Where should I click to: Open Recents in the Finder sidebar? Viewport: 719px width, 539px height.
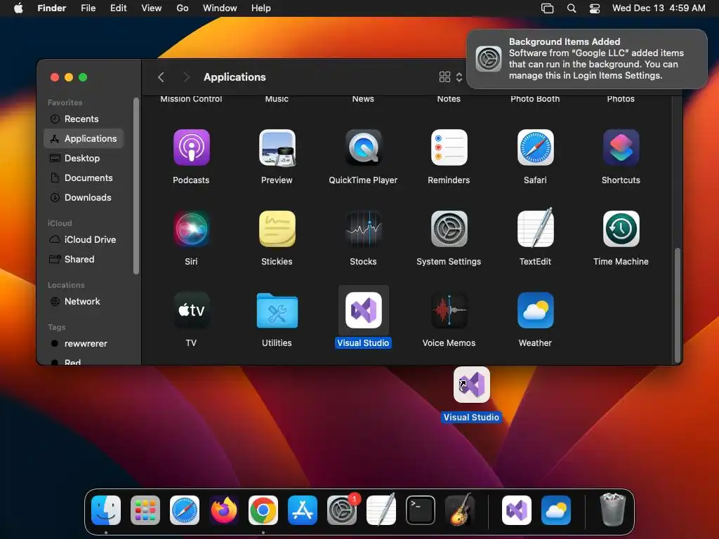(84, 119)
